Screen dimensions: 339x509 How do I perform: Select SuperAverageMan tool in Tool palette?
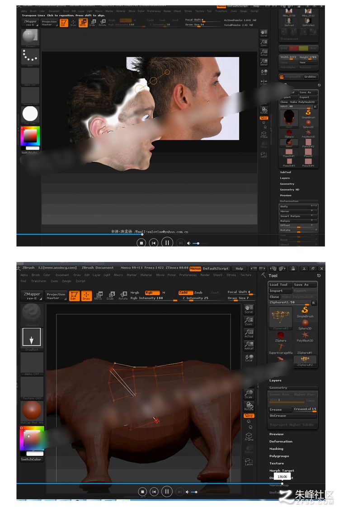tap(281, 349)
